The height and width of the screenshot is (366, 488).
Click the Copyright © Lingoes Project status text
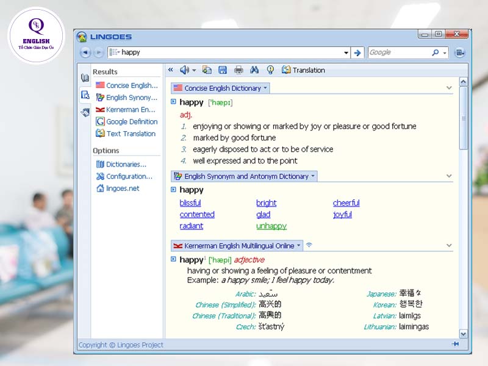(x=121, y=345)
